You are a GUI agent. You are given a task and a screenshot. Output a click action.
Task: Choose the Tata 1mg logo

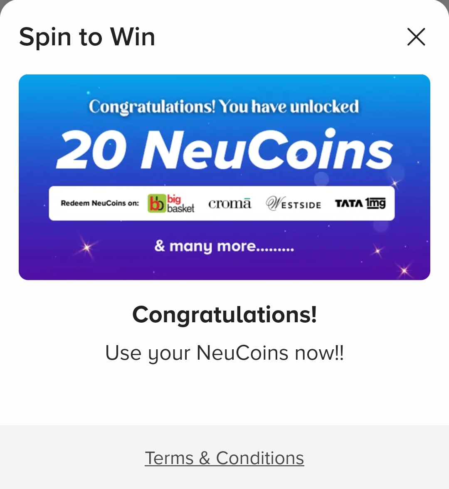point(360,203)
